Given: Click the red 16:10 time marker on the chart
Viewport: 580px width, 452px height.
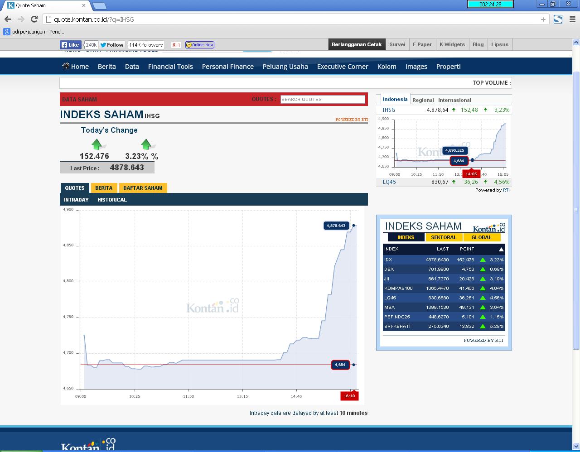Looking at the screenshot, I should point(349,396).
